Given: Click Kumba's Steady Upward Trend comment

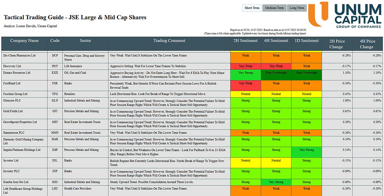Looking at the screenshot, I should [152, 182].
